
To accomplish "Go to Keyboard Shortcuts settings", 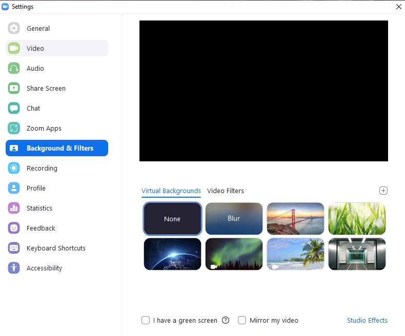I will 56,248.
